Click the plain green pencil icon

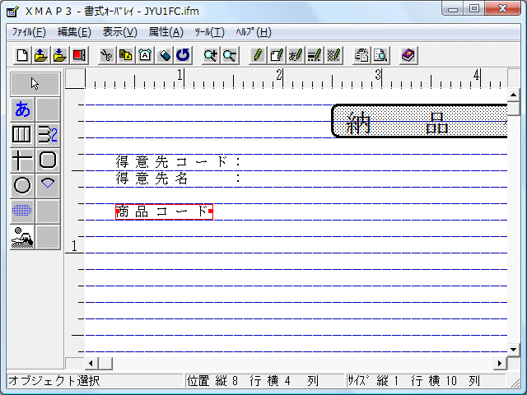(258, 55)
